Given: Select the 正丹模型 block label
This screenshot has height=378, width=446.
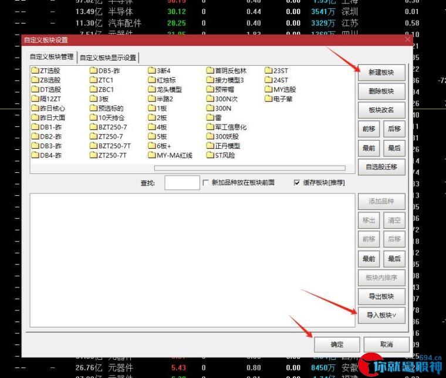Looking at the screenshot, I should (228, 146).
